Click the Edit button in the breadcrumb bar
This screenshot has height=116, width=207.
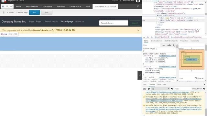47,13
